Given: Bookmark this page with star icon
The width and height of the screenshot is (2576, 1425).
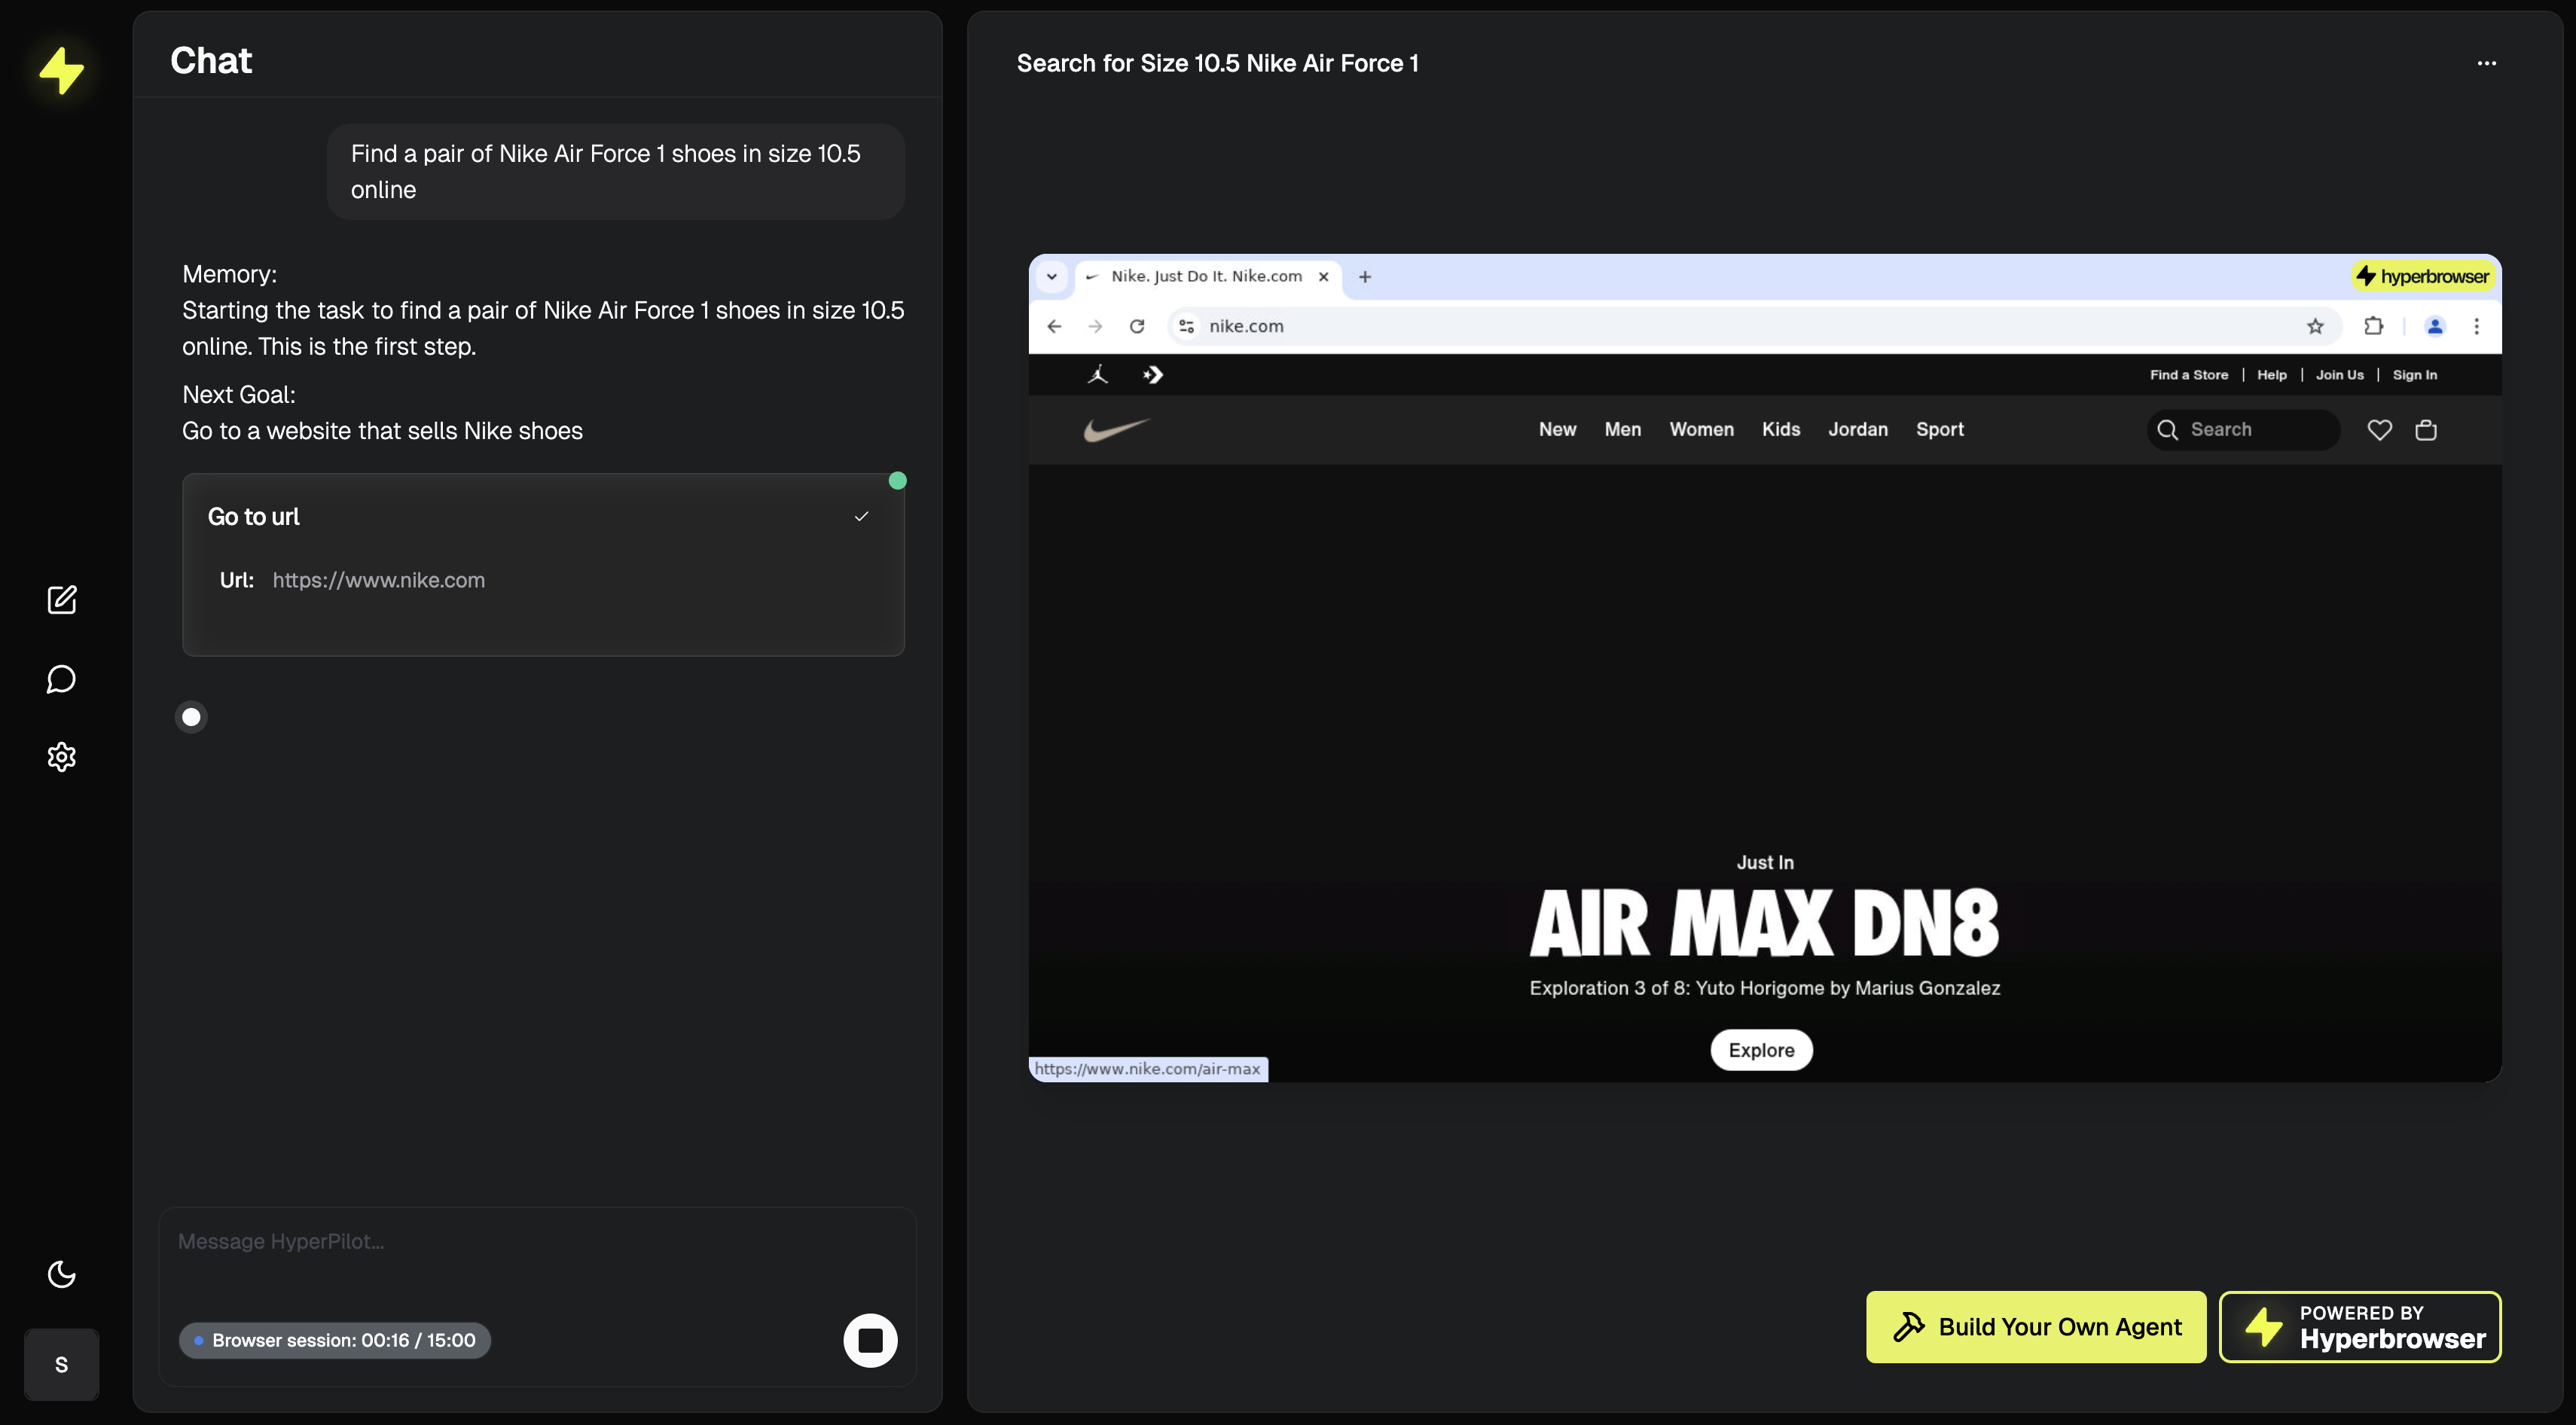Looking at the screenshot, I should coord(2315,326).
